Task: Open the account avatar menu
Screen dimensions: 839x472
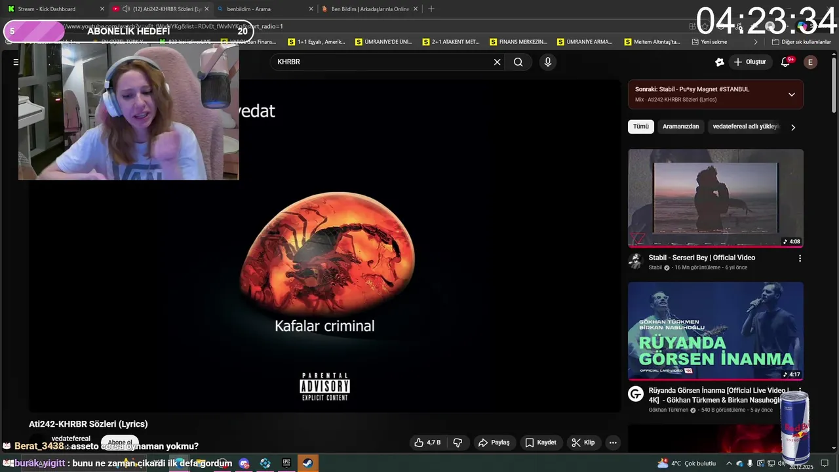Action: point(810,62)
